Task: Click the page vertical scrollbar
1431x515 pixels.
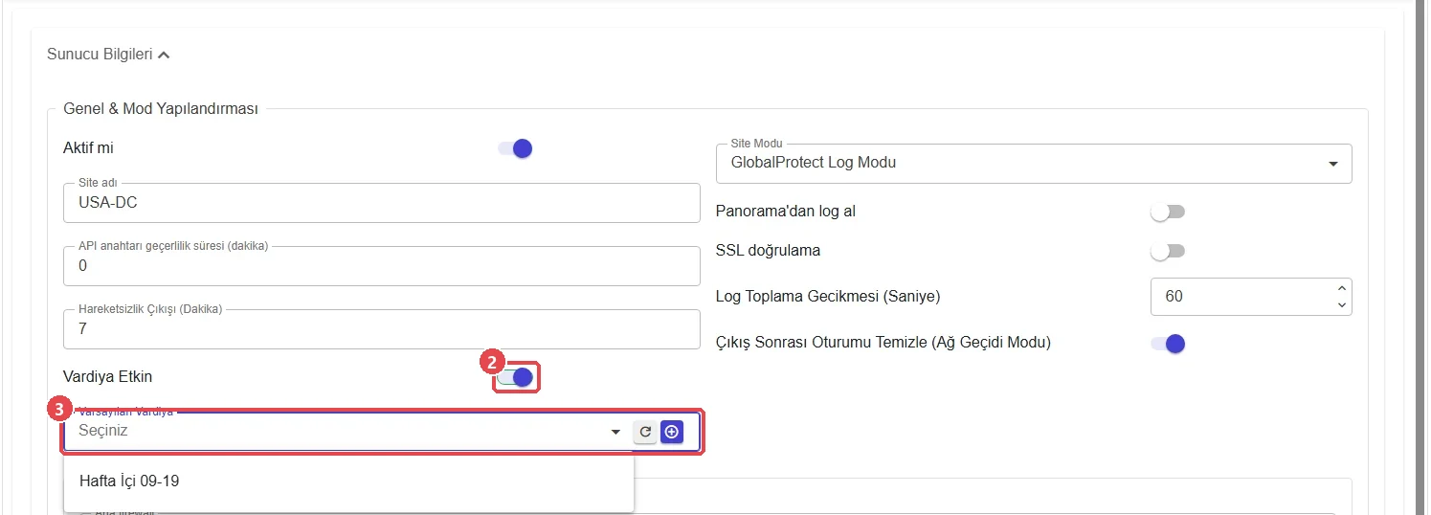Action: 1422,257
